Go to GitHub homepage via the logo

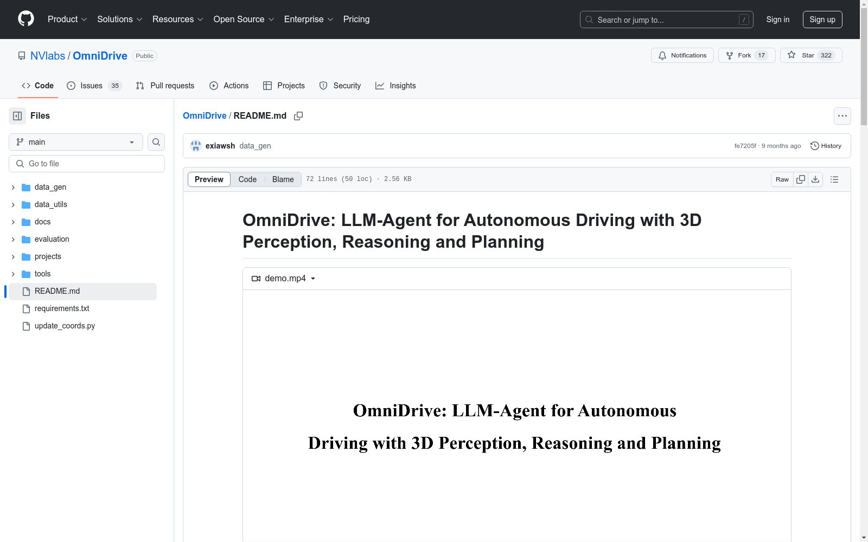[x=25, y=18]
